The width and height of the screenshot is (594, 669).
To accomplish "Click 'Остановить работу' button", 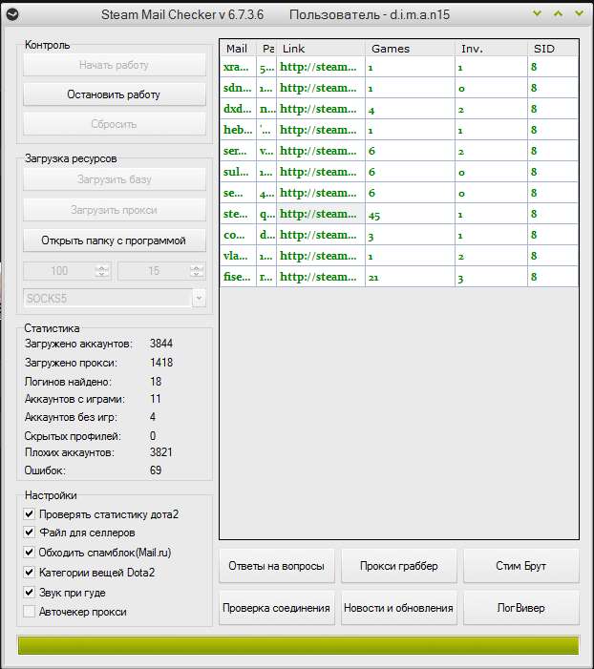I will point(114,94).
